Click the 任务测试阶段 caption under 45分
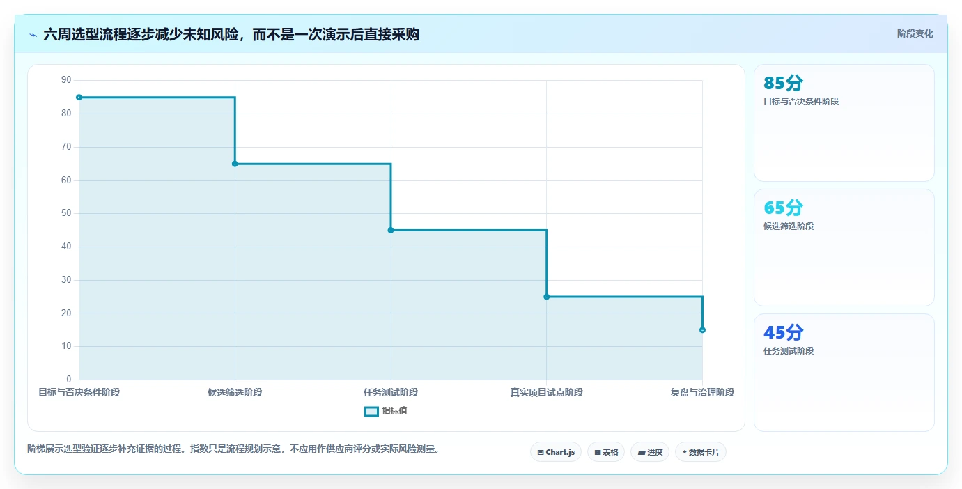 coord(789,351)
